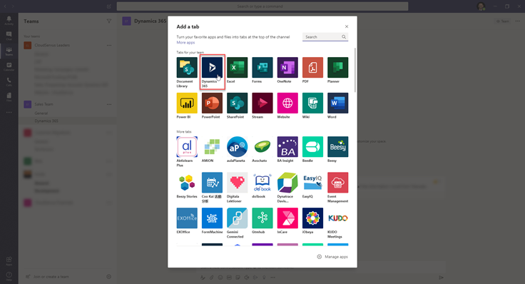
Task: Click Join or create a team
Action: click(x=48, y=277)
